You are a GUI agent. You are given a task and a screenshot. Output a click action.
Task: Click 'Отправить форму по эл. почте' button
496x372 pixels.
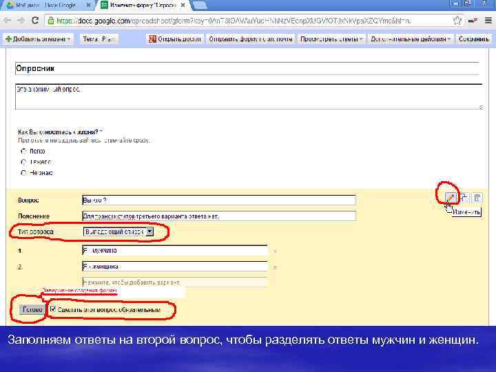(x=251, y=39)
